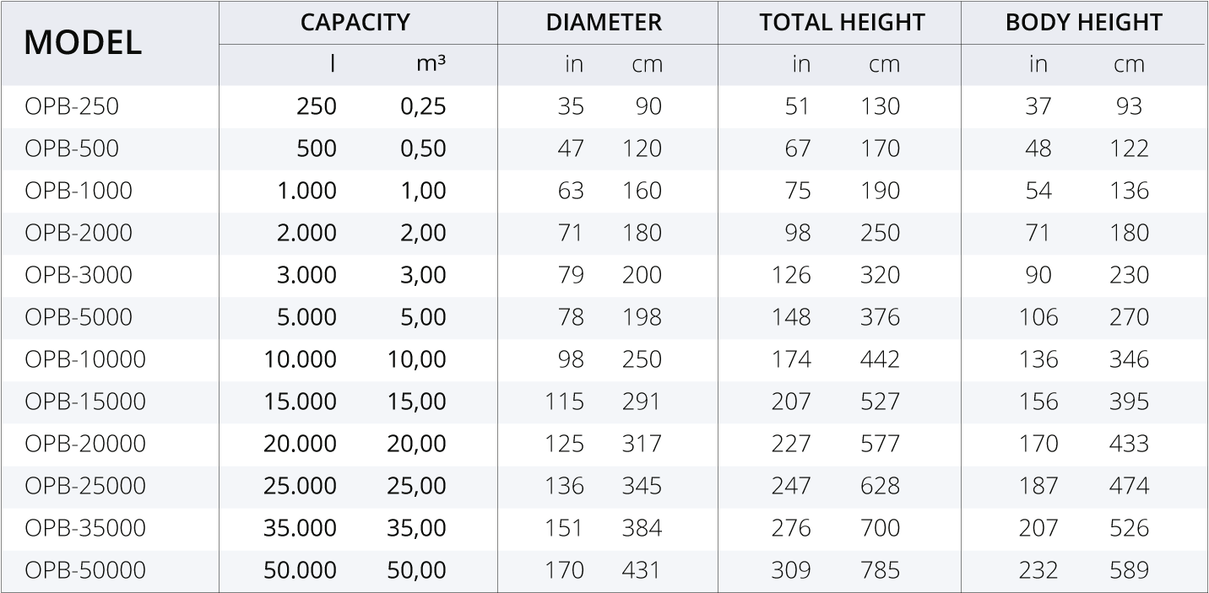Click the OPB-50000 model entry
This screenshot has height=593, width=1209.
[x=85, y=570]
